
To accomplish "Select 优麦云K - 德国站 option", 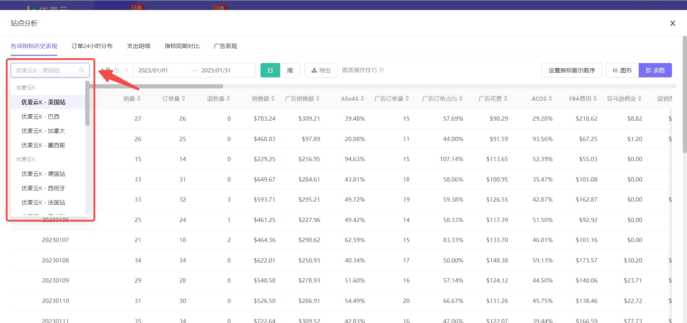I will 48,174.
